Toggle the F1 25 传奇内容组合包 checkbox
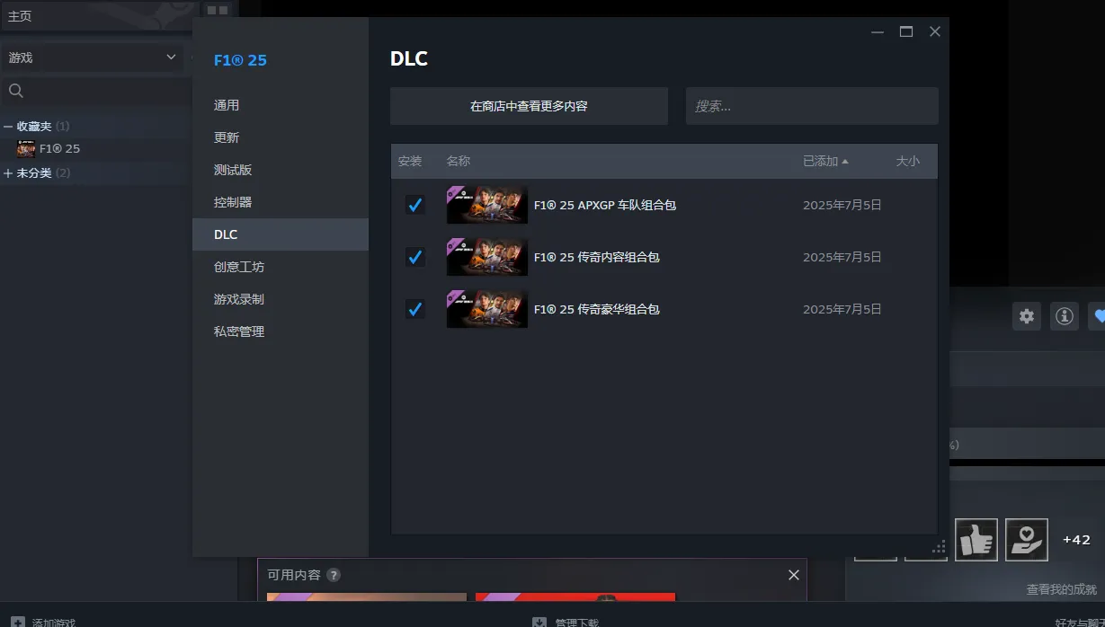The image size is (1105, 627). pos(414,257)
